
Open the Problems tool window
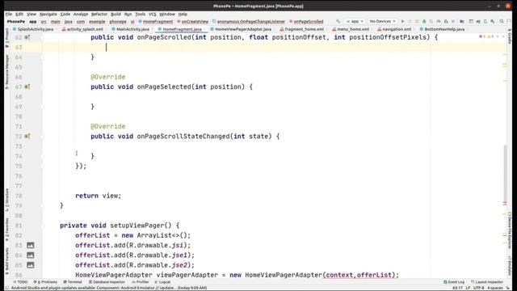[x=45, y=282]
